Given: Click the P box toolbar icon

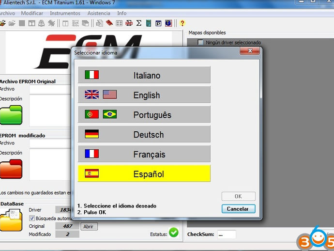Looking at the screenshot, I should 158,23.
